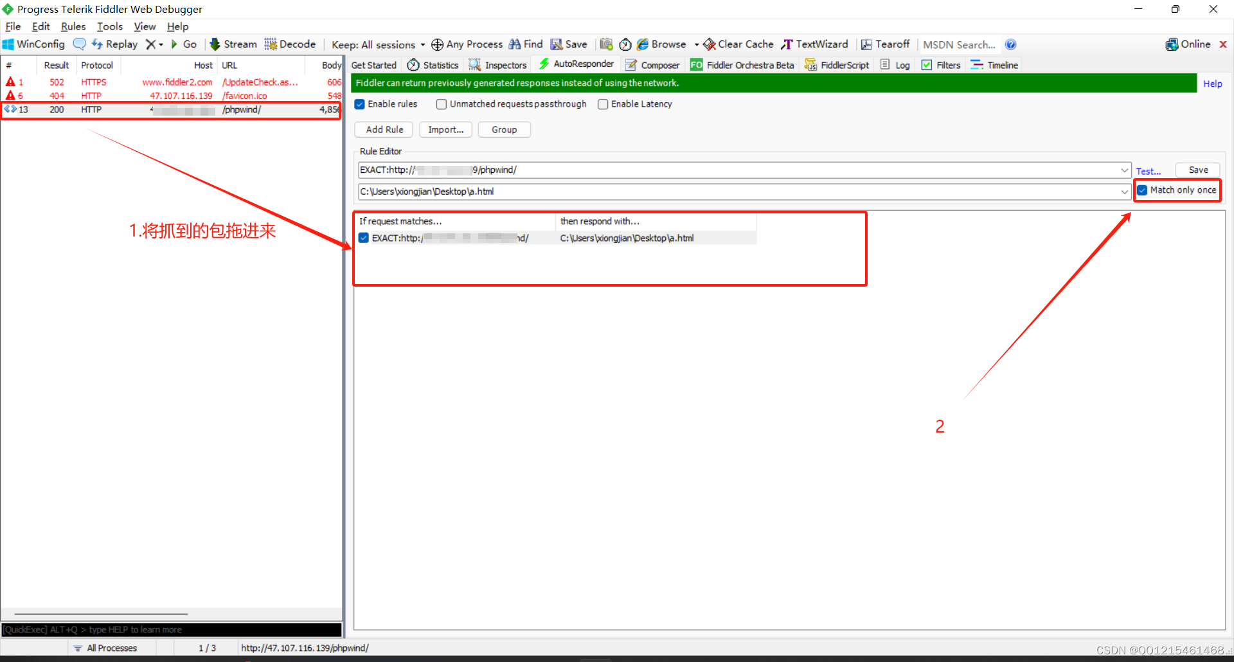Click the Go resume button
This screenshot has height=662, width=1234.
coord(183,44)
